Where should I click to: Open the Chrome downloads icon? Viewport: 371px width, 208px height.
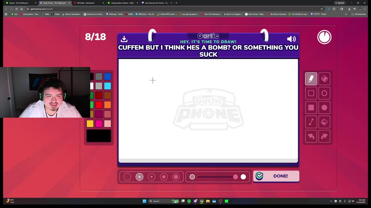pos(349,9)
